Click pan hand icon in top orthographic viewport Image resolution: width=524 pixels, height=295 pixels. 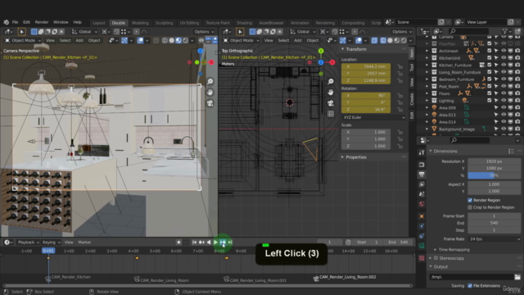point(331,93)
